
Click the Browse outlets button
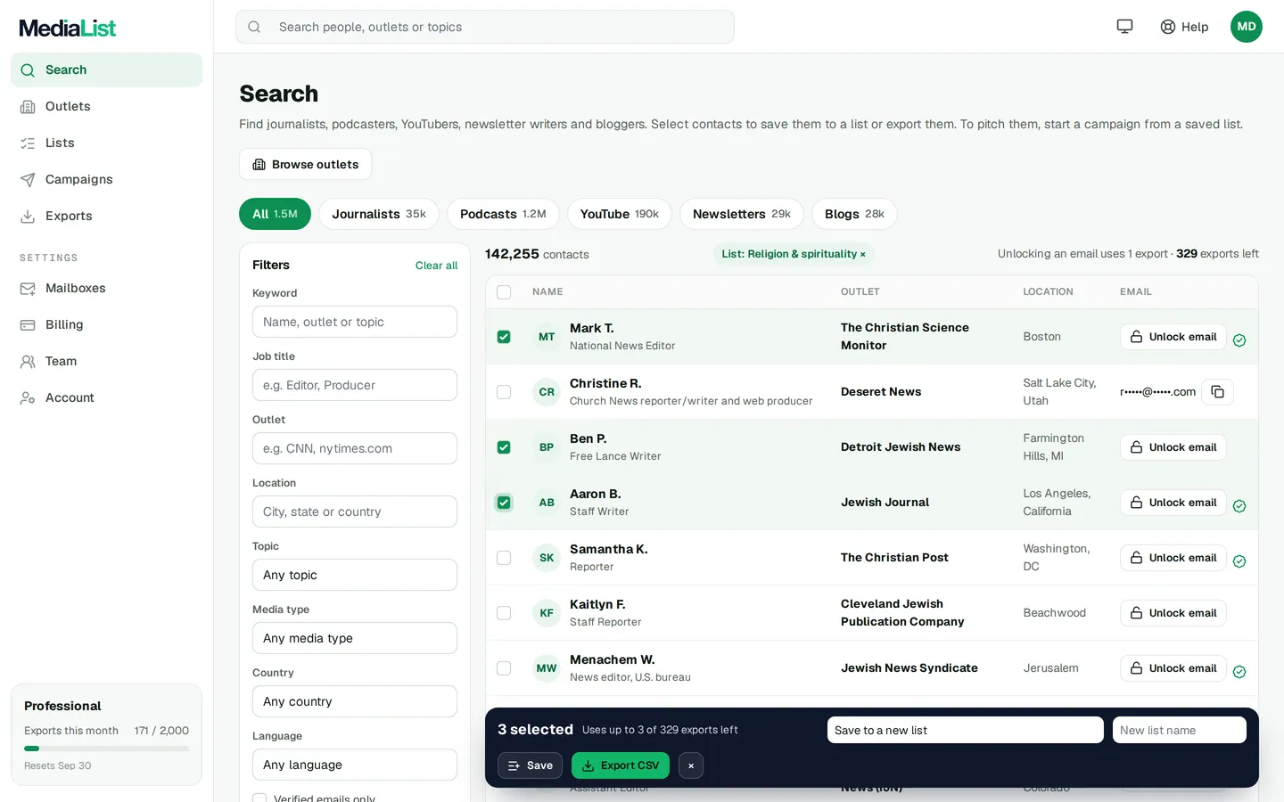pos(305,164)
